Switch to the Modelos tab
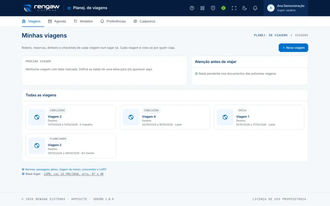The image size is (330, 206). pos(83,21)
